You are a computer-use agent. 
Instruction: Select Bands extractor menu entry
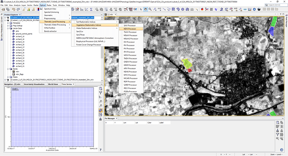tap(55, 31)
